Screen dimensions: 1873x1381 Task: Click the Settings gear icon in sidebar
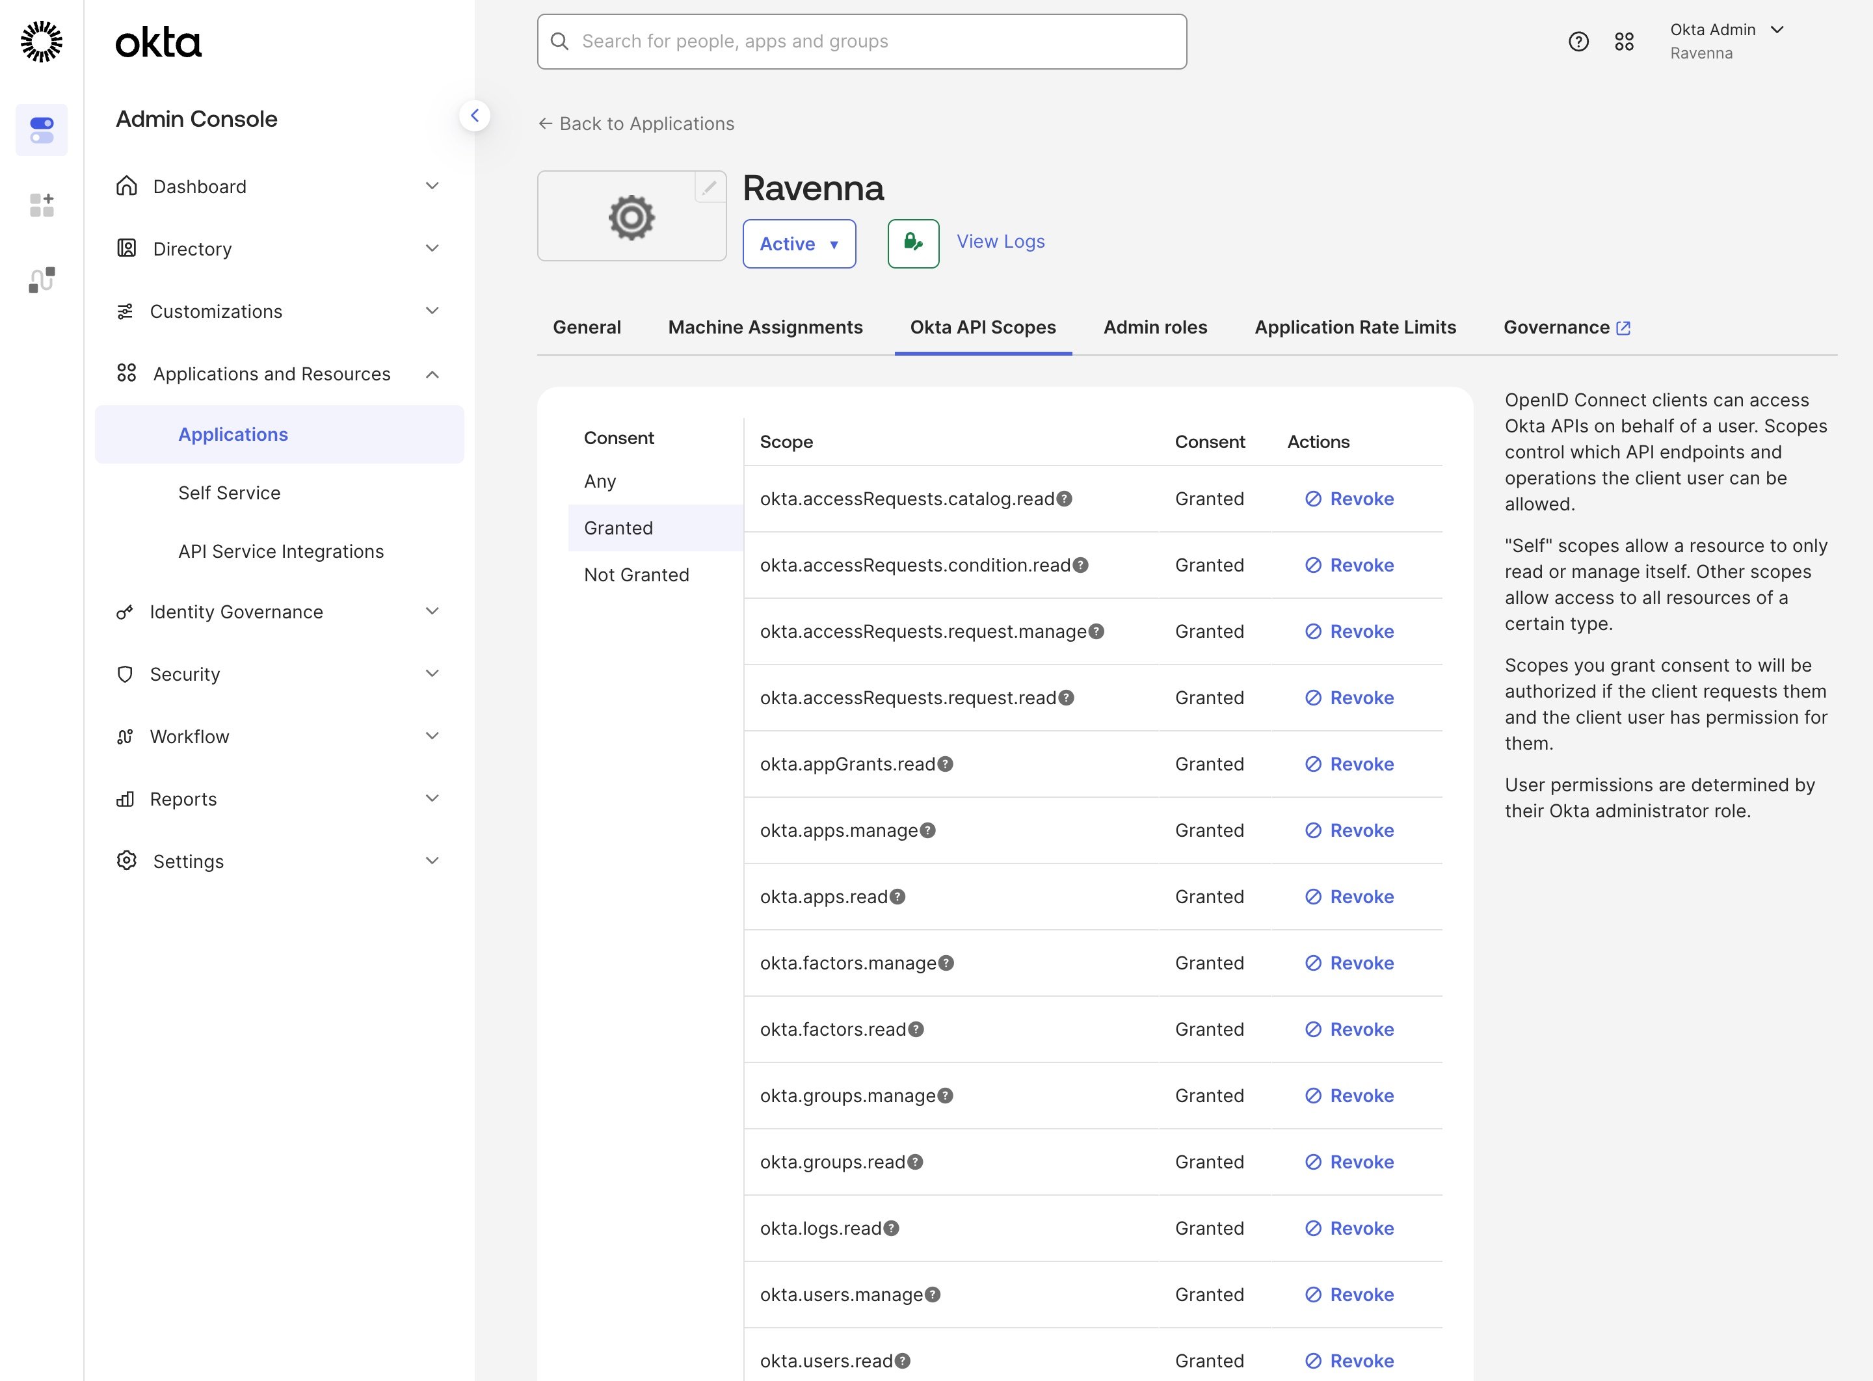tap(126, 860)
